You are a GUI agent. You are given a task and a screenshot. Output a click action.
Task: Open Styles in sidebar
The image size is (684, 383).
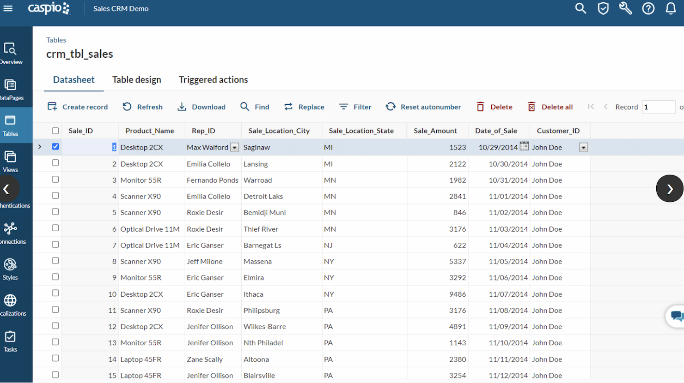point(11,269)
